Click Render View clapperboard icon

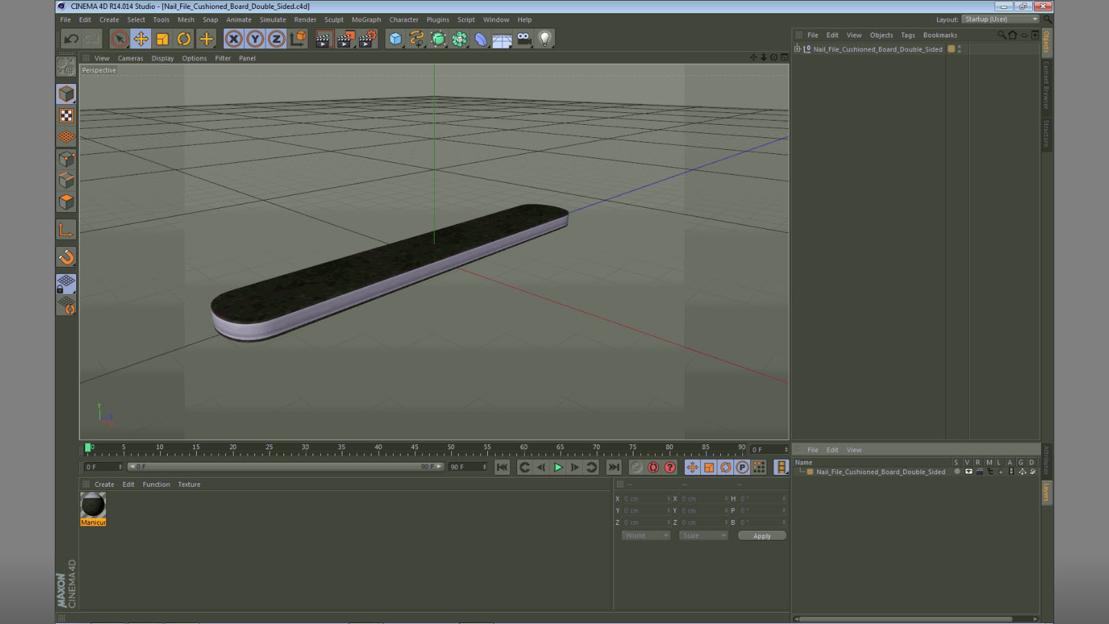point(323,39)
